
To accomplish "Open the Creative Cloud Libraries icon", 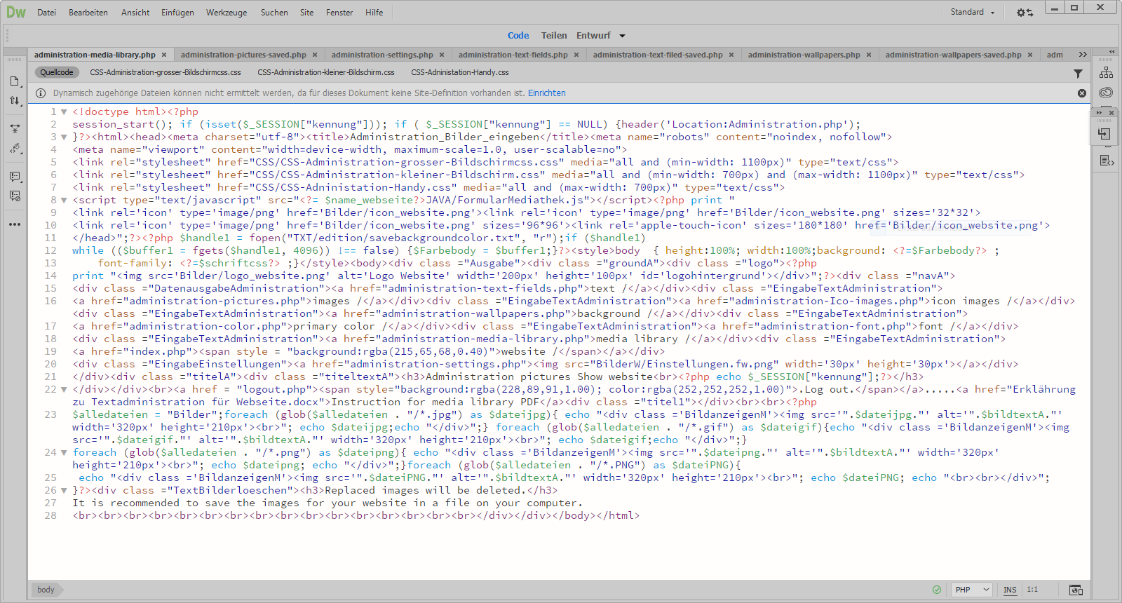I will click(1107, 93).
